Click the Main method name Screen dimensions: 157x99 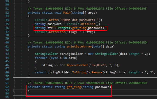pos(67,13)
